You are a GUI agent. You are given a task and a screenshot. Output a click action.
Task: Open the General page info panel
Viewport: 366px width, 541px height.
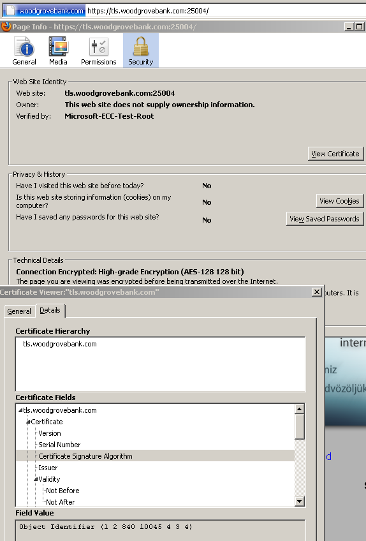(24, 51)
